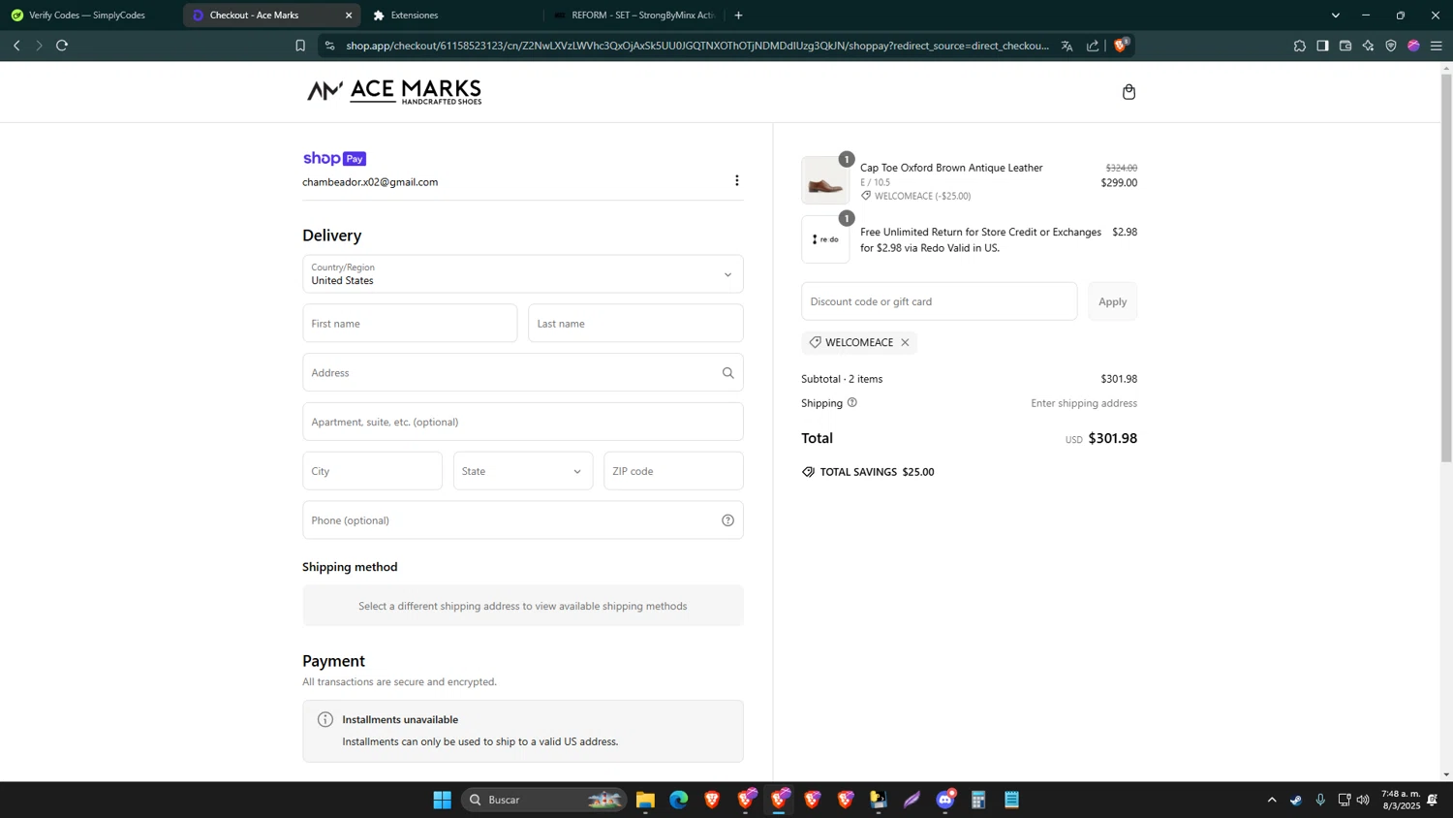Click the Cap Toe Oxford shoe thumbnail
This screenshot has height=818, width=1453.
(x=825, y=180)
